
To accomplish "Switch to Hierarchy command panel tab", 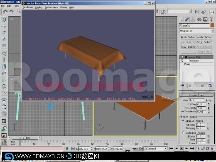I will (193, 20).
